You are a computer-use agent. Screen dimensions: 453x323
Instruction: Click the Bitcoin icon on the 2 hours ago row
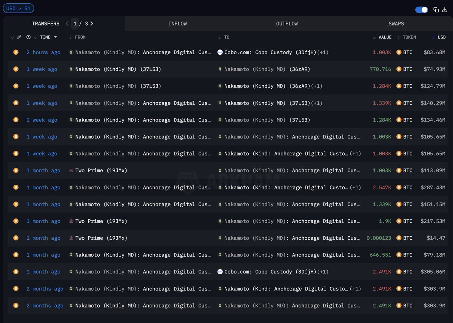click(x=16, y=52)
